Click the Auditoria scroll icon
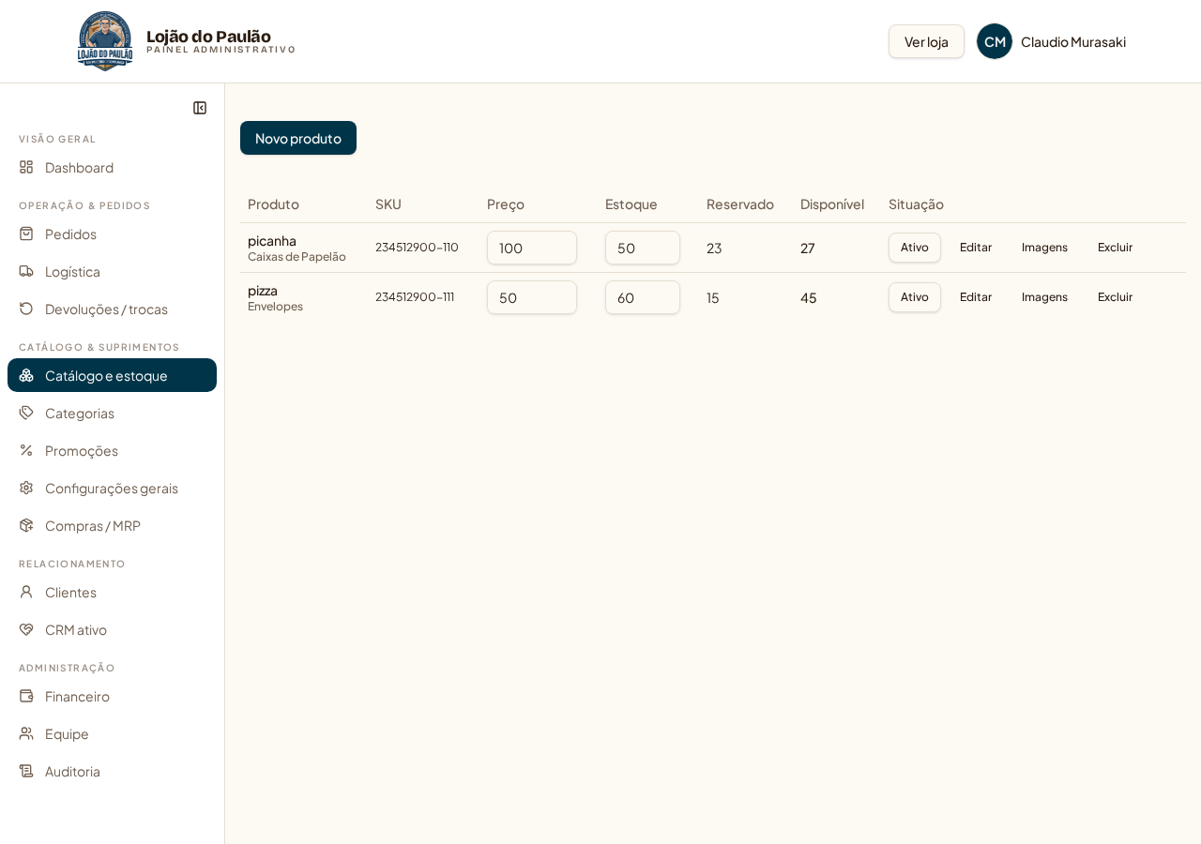The height and width of the screenshot is (844, 1201). tap(26, 771)
